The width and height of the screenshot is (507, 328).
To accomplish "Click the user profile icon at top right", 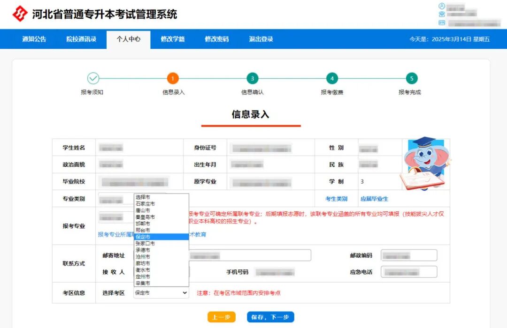I will [442, 7].
